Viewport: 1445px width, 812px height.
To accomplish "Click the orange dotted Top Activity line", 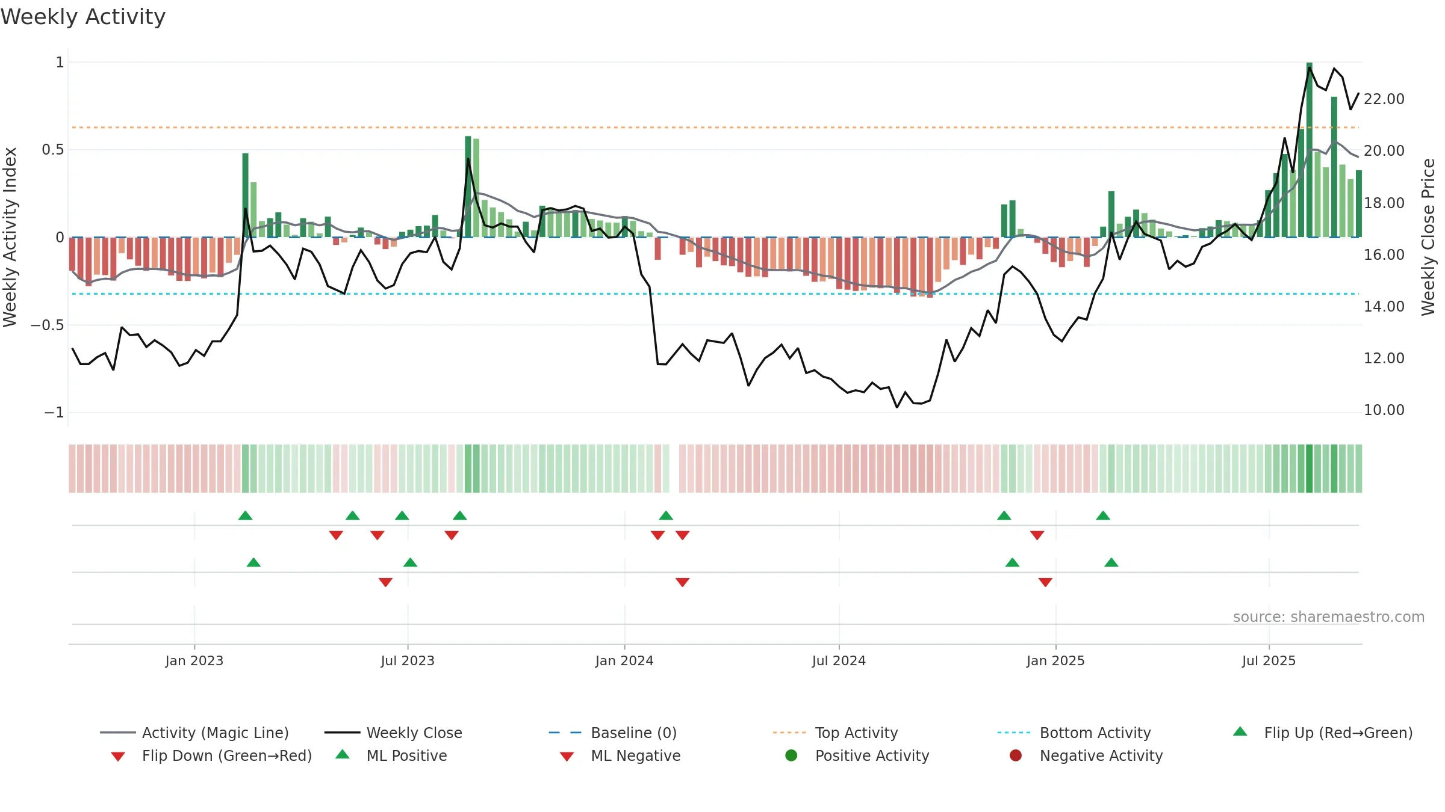I will (x=715, y=128).
